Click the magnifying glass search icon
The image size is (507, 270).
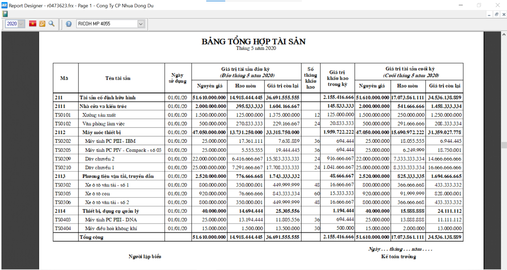52,24
